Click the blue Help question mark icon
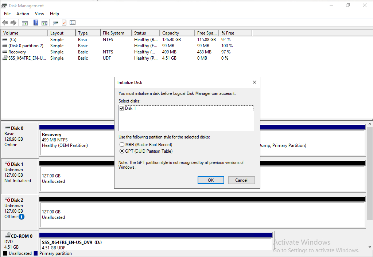Image resolution: width=373 pixels, height=257 pixels. coord(35,22)
